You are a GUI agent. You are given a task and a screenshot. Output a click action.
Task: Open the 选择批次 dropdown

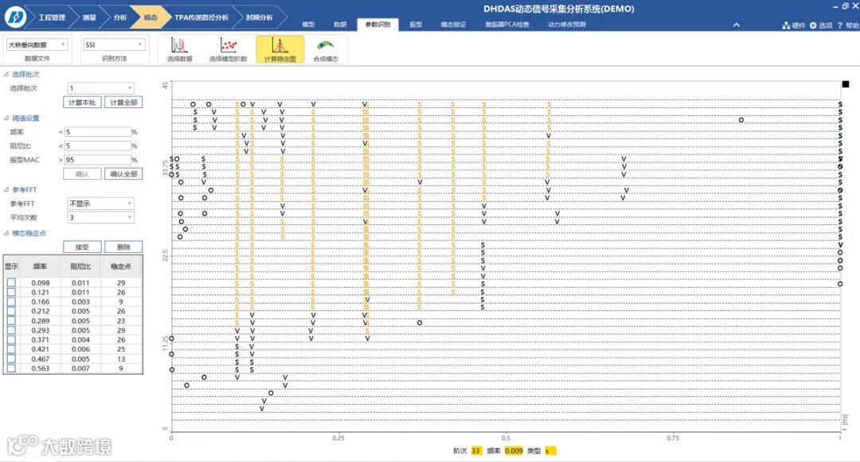(x=100, y=87)
